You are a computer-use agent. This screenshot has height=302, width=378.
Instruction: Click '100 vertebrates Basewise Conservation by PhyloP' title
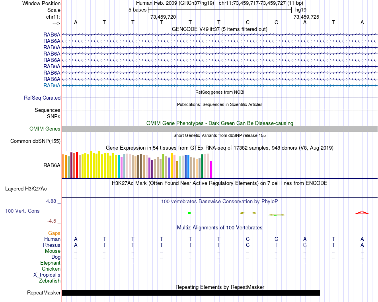[x=220, y=202]
